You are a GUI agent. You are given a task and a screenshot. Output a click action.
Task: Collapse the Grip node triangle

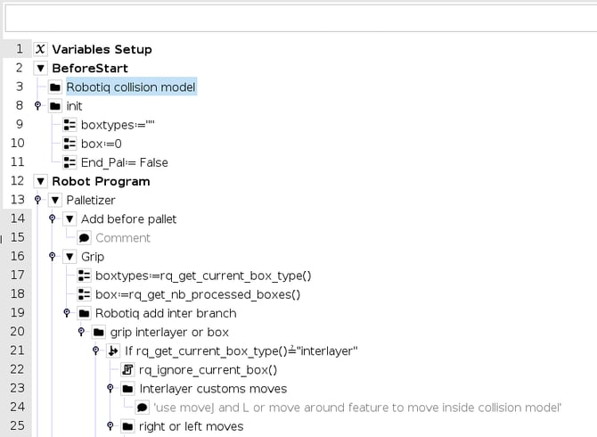click(x=70, y=257)
